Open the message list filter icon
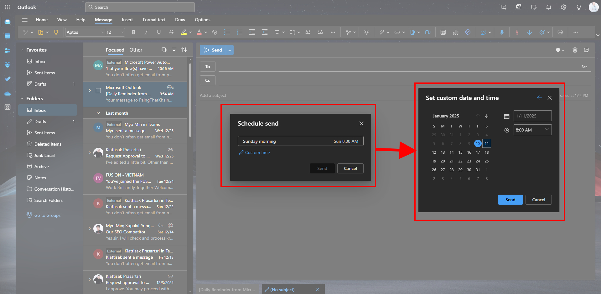Image resolution: width=601 pixels, height=294 pixels. [x=174, y=50]
